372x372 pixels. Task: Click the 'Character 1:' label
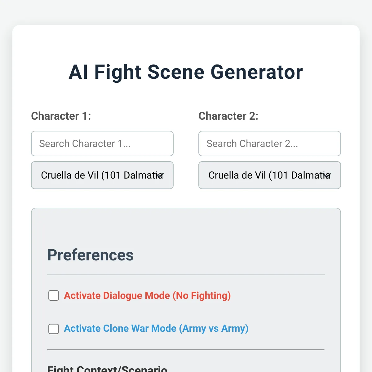(x=61, y=116)
